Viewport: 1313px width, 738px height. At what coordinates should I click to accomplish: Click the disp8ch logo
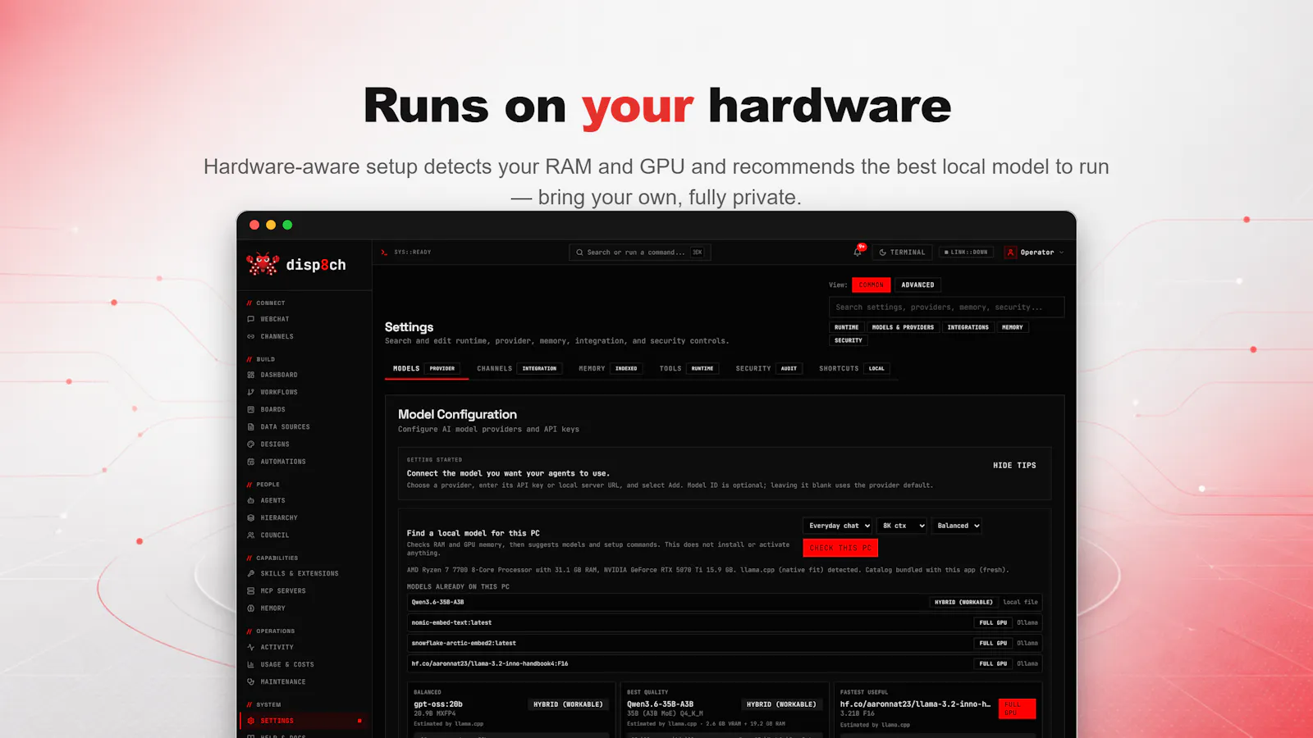296,264
